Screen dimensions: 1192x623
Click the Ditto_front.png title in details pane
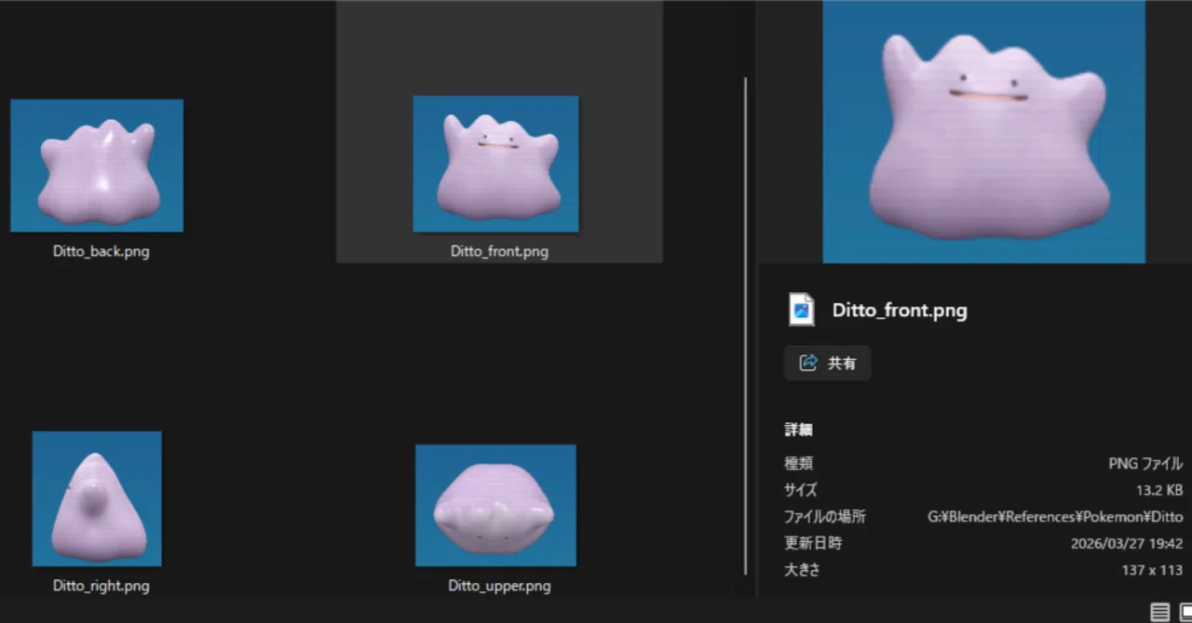(x=900, y=311)
